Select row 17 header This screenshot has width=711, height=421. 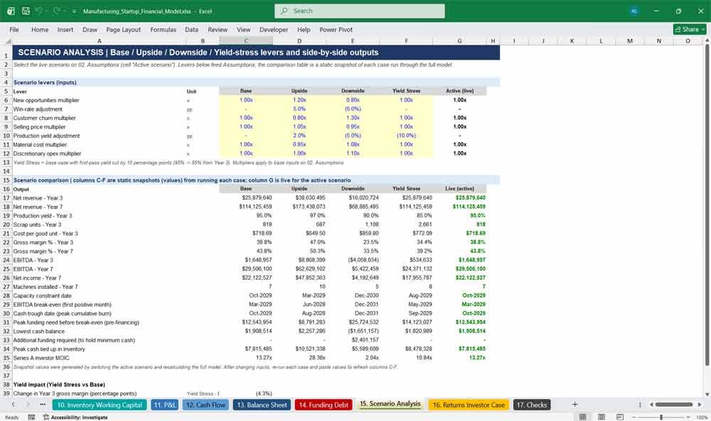coord(6,198)
